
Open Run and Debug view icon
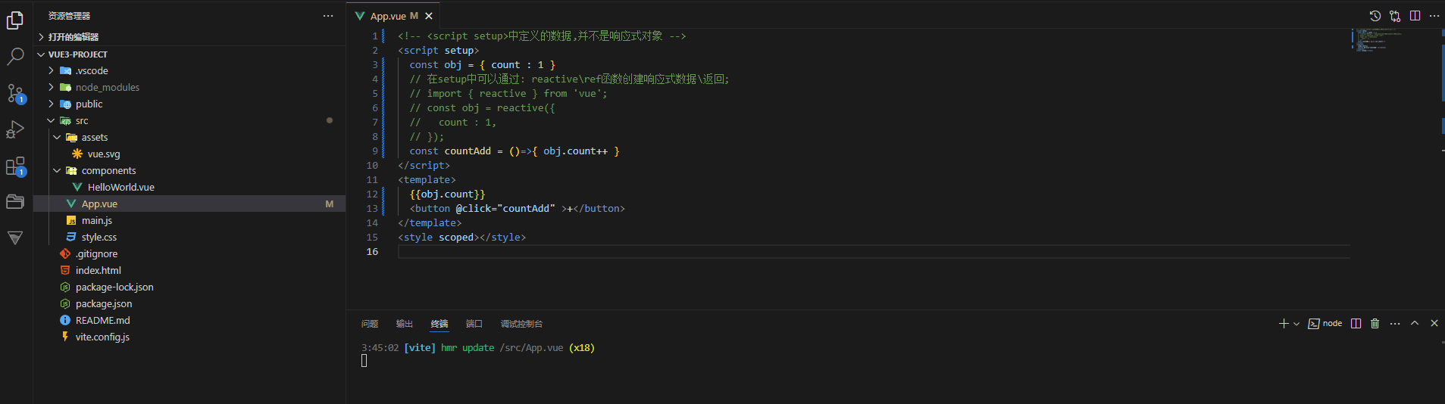(x=15, y=129)
